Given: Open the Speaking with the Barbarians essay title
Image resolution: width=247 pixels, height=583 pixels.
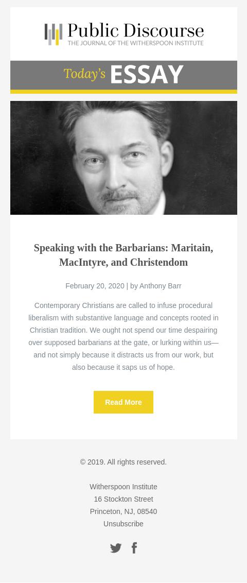Looking at the screenshot, I should click(x=123, y=255).
